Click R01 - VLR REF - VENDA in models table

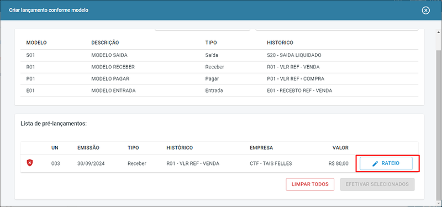(x=293, y=67)
